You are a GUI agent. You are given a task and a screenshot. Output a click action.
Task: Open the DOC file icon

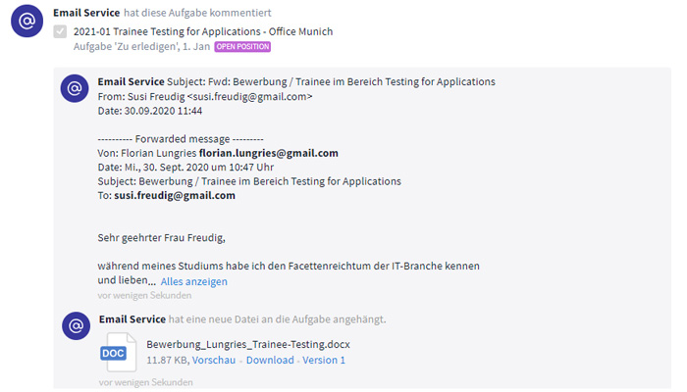click(118, 352)
